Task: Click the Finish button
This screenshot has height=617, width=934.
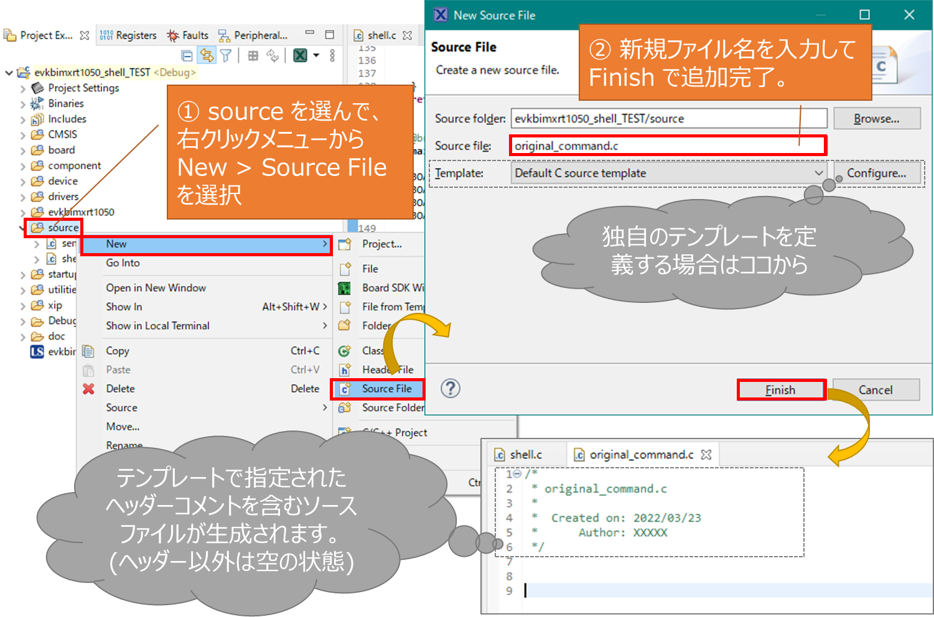Action: pos(780,390)
